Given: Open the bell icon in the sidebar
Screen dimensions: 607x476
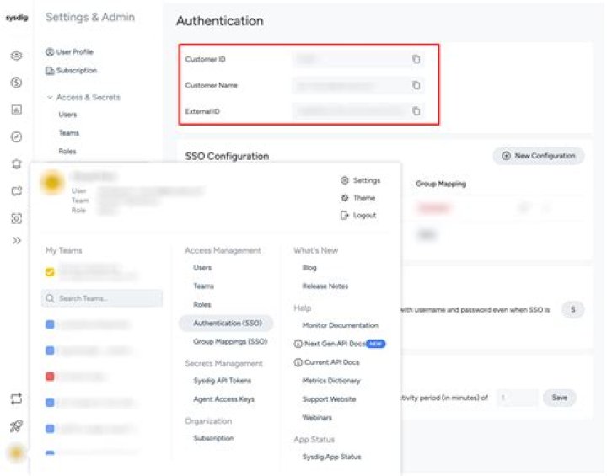Looking at the screenshot, I should [x=16, y=163].
